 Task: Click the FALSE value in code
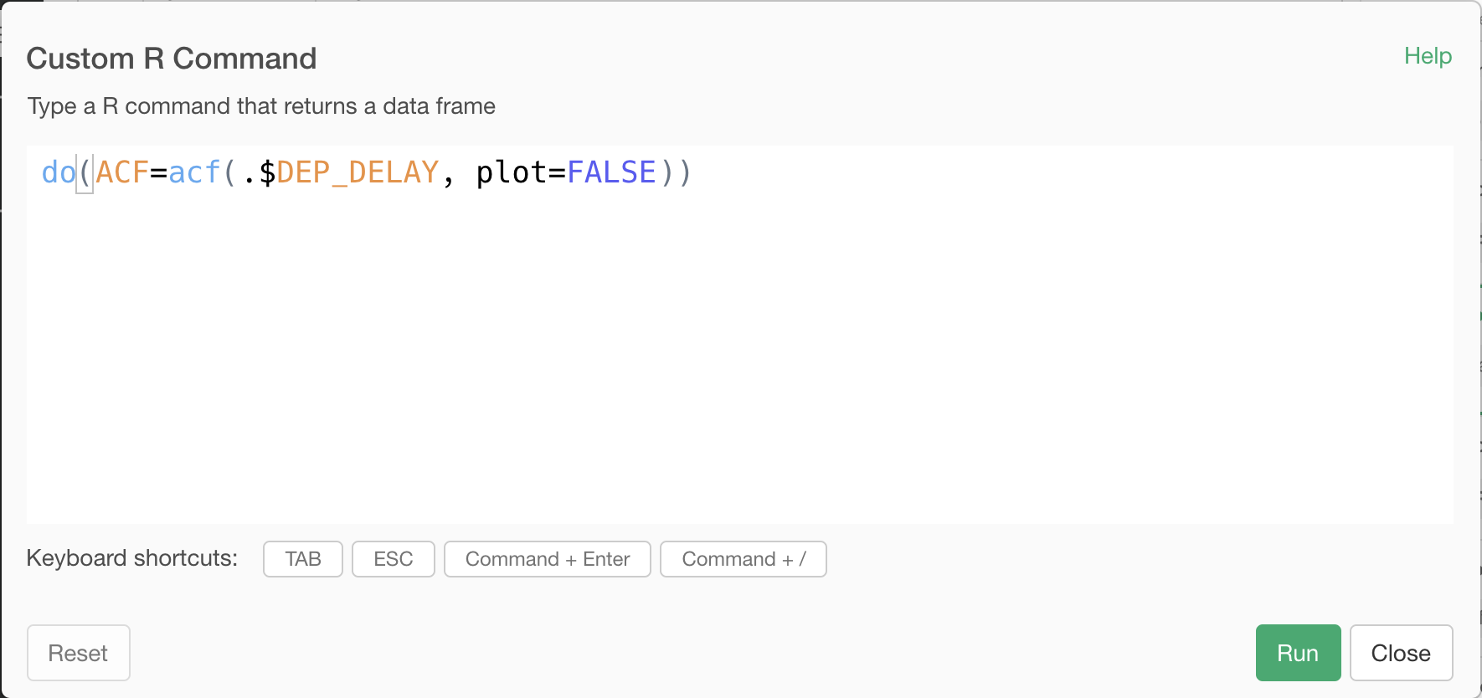[612, 172]
